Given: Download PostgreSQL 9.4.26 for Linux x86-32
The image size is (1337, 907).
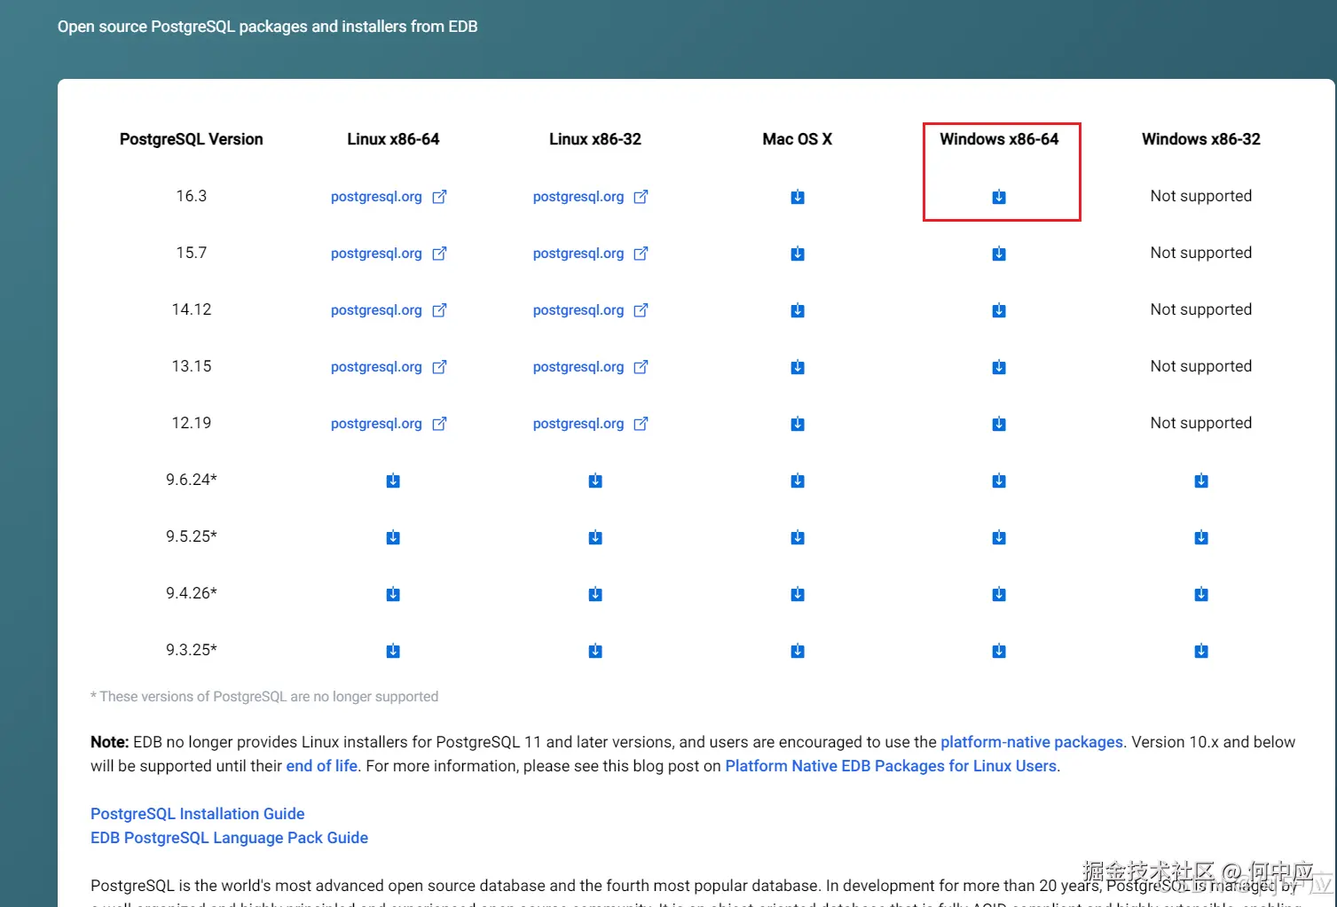Looking at the screenshot, I should (595, 594).
